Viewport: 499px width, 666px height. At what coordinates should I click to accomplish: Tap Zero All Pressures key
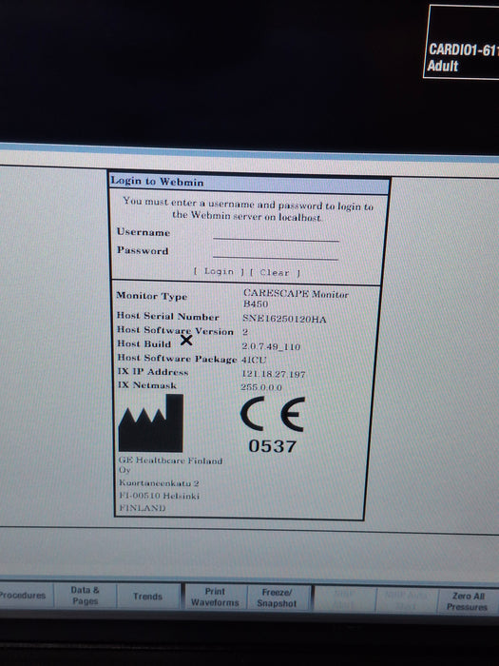[468, 601]
